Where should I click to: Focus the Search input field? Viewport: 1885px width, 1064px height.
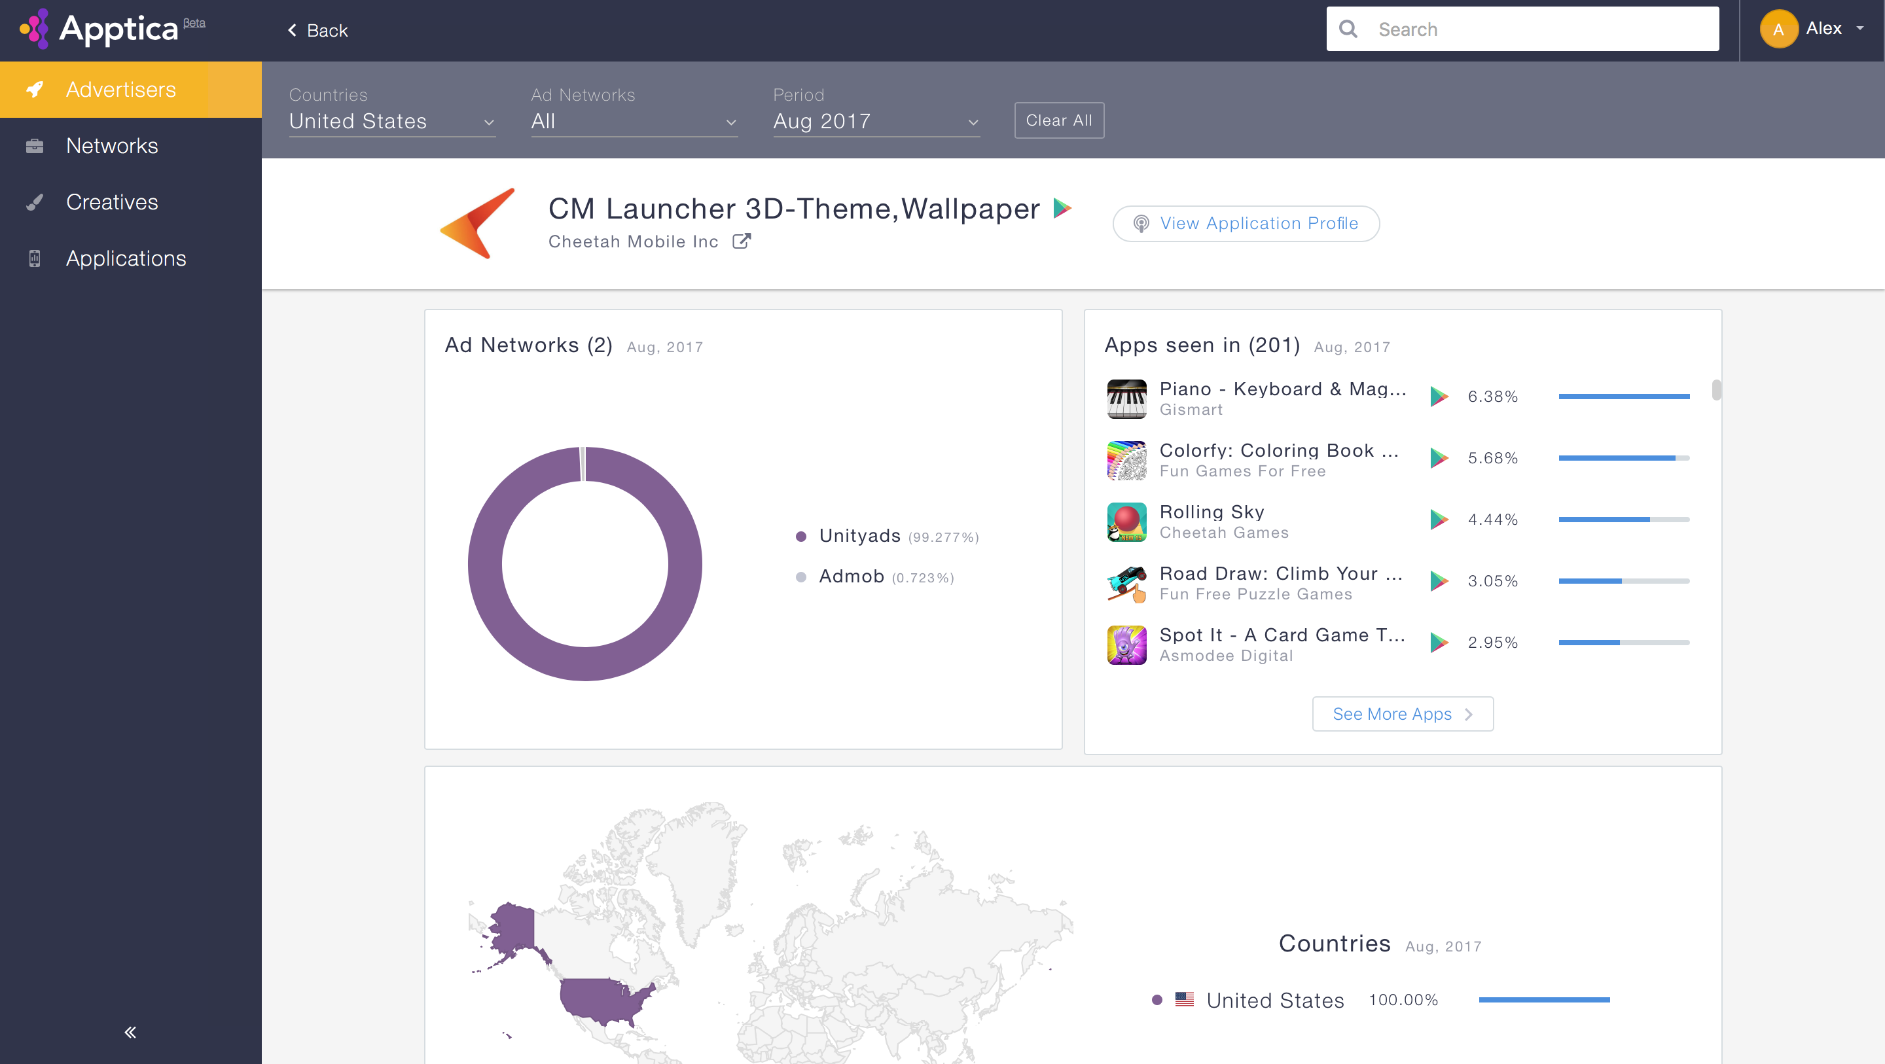1522,29
